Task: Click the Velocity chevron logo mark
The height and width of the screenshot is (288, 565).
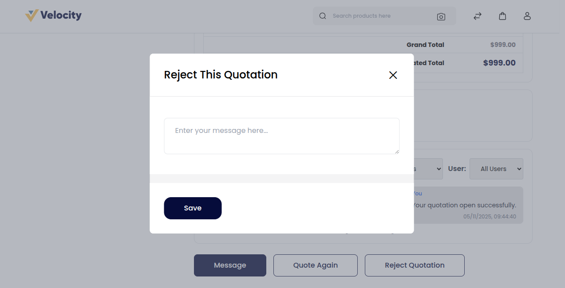Action: pyautogui.click(x=31, y=15)
